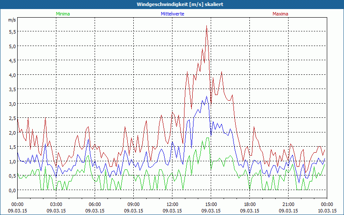Click the "2,0" y-axis value
The width and height of the screenshot is (344, 215).
click(12, 133)
